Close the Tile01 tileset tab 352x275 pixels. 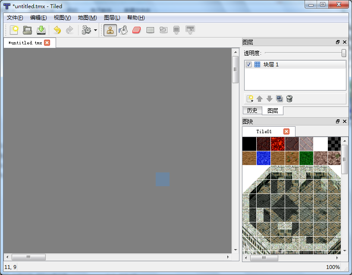pos(286,131)
